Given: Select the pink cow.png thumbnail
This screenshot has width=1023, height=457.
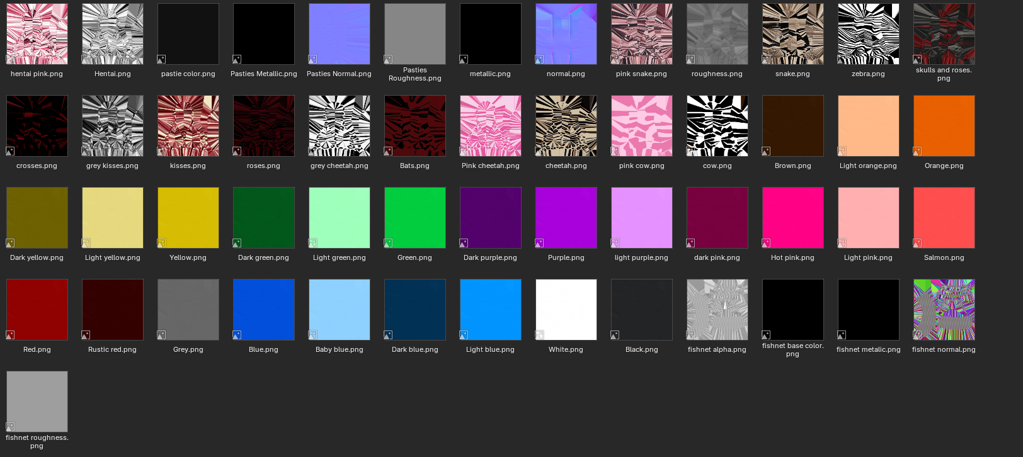Looking at the screenshot, I should 642,126.
